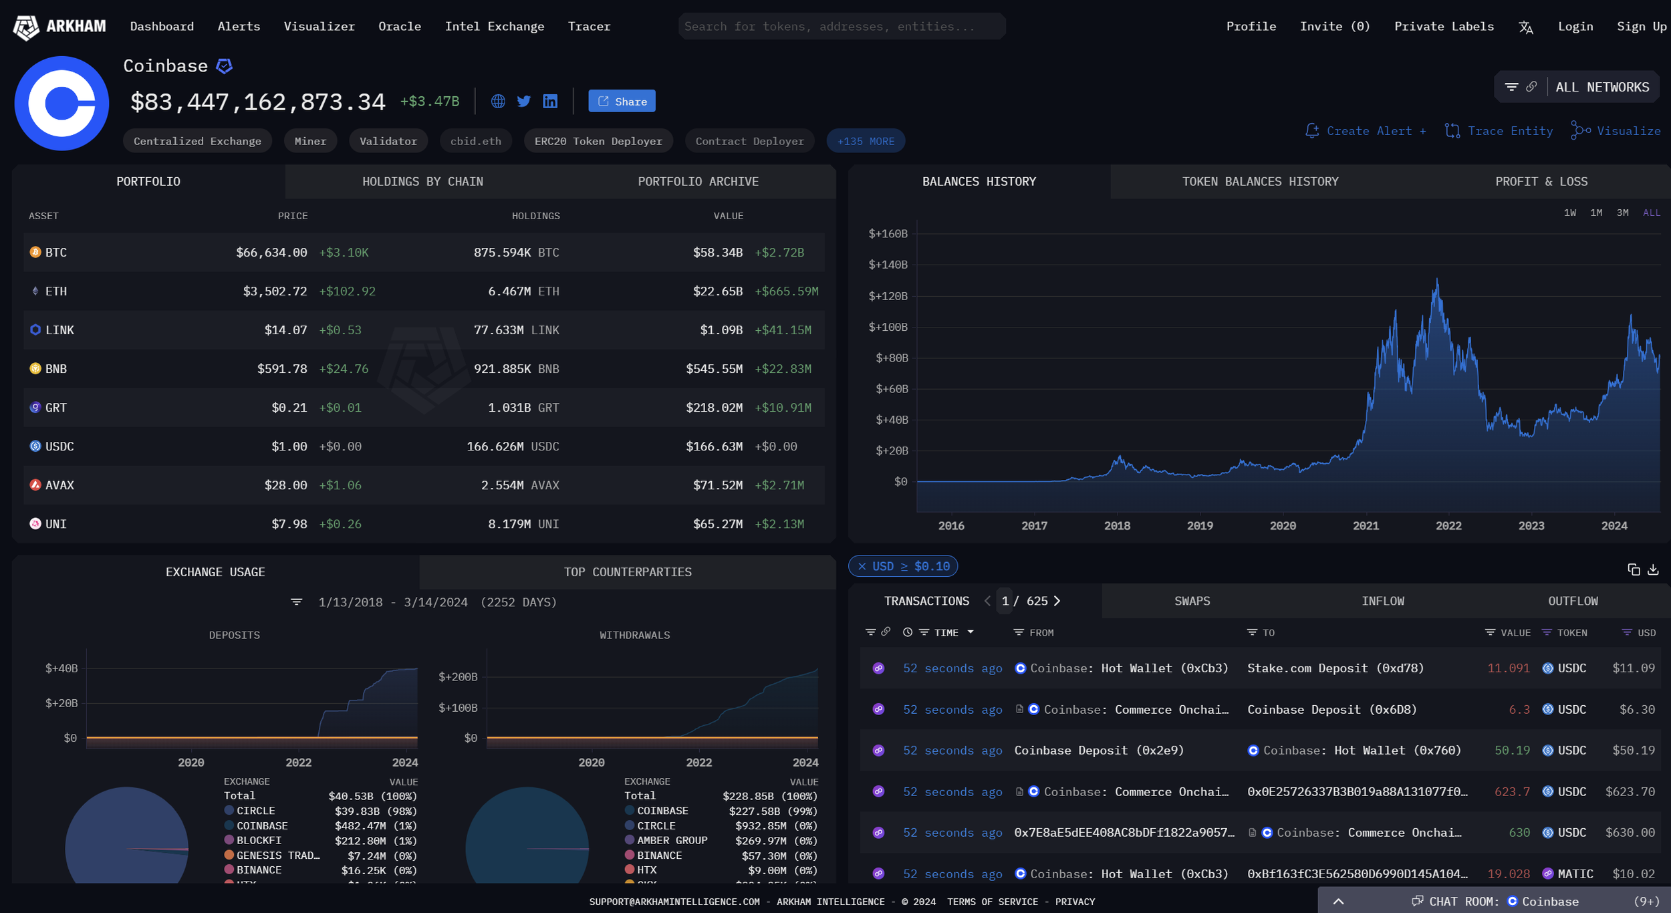Click the Visualize graph icon
Screen dimensions: 1671x913
1580,131
